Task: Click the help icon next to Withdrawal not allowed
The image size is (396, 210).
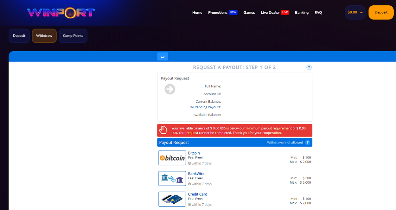Action: point(307,142)
